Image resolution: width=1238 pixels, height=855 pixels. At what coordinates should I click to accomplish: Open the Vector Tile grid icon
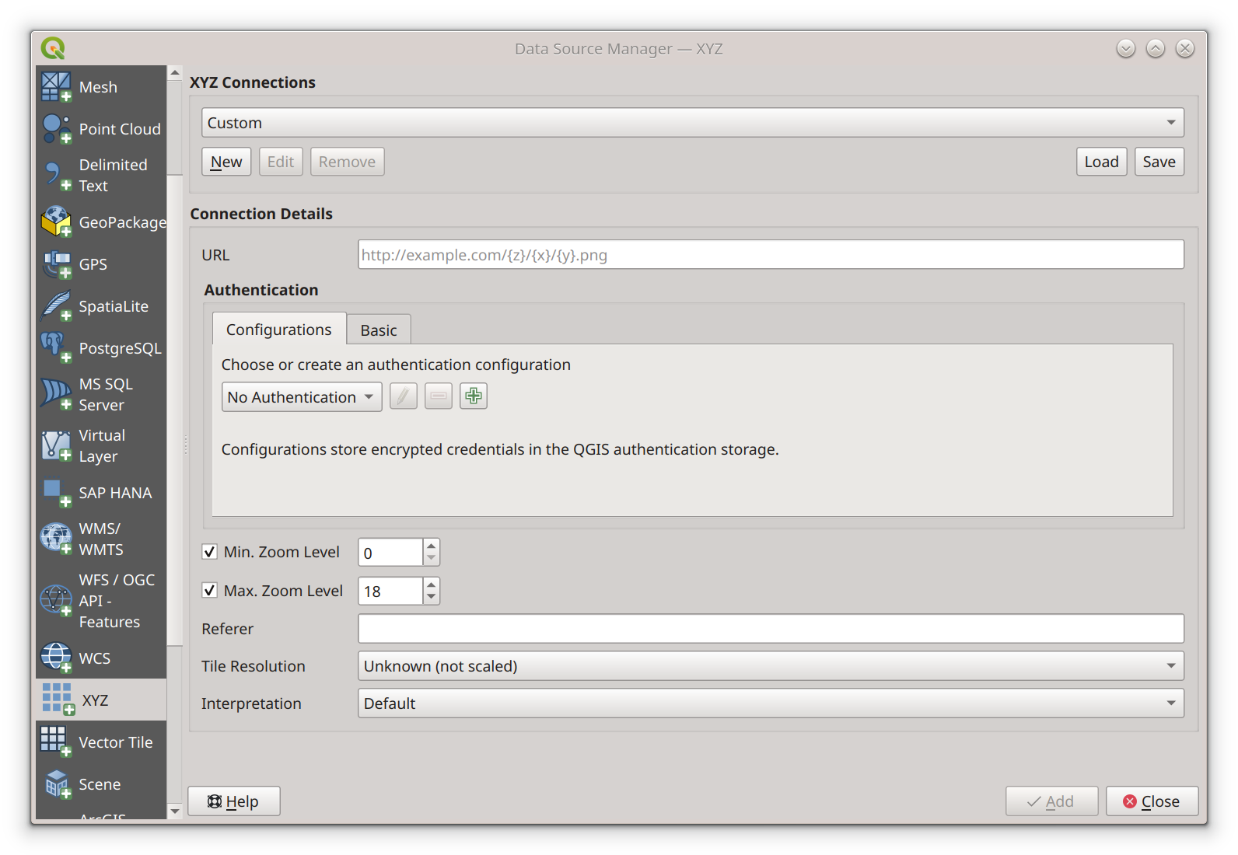(x=56, y=742)
